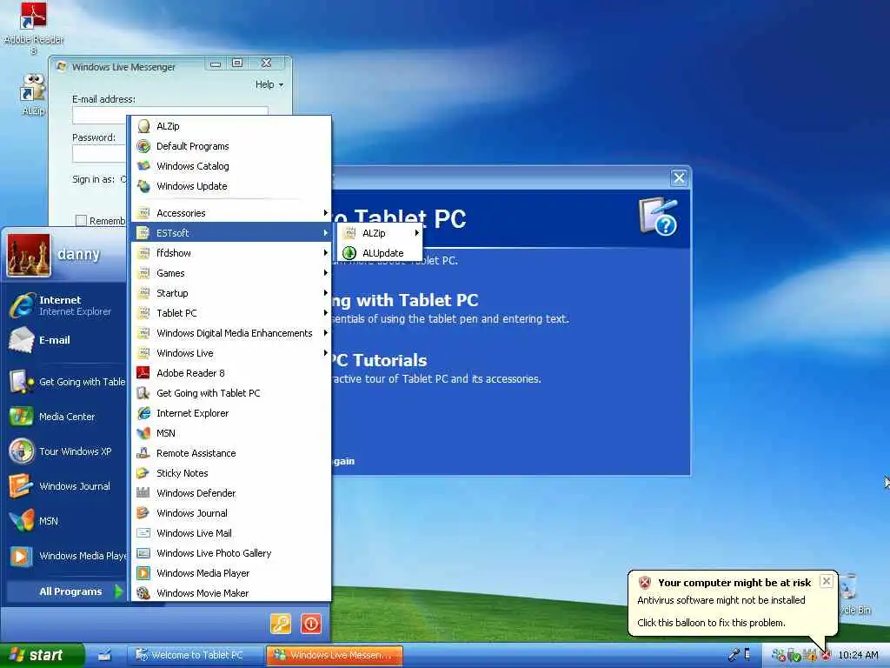Open pinned E-mail in Start menu

click(65, 340)
